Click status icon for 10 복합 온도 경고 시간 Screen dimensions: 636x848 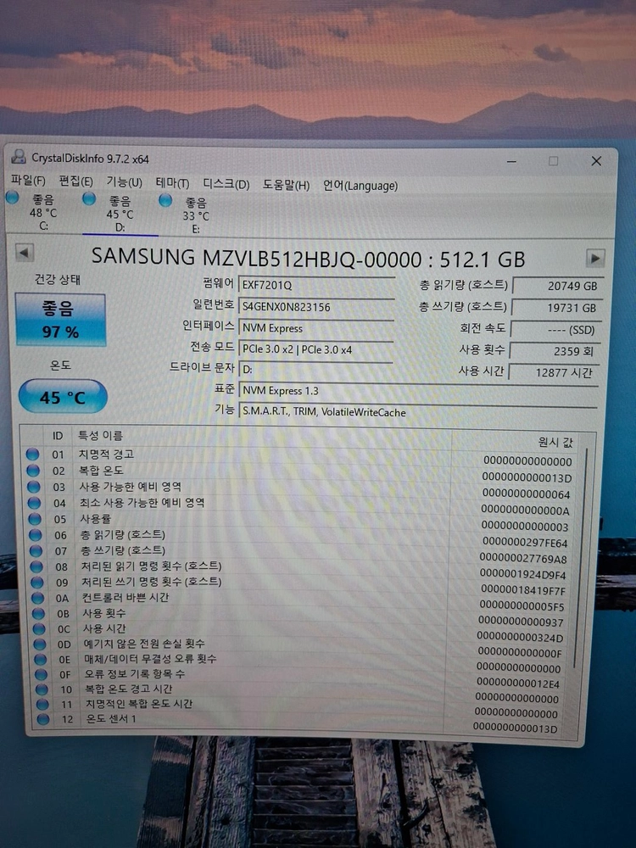coord(42,689)
